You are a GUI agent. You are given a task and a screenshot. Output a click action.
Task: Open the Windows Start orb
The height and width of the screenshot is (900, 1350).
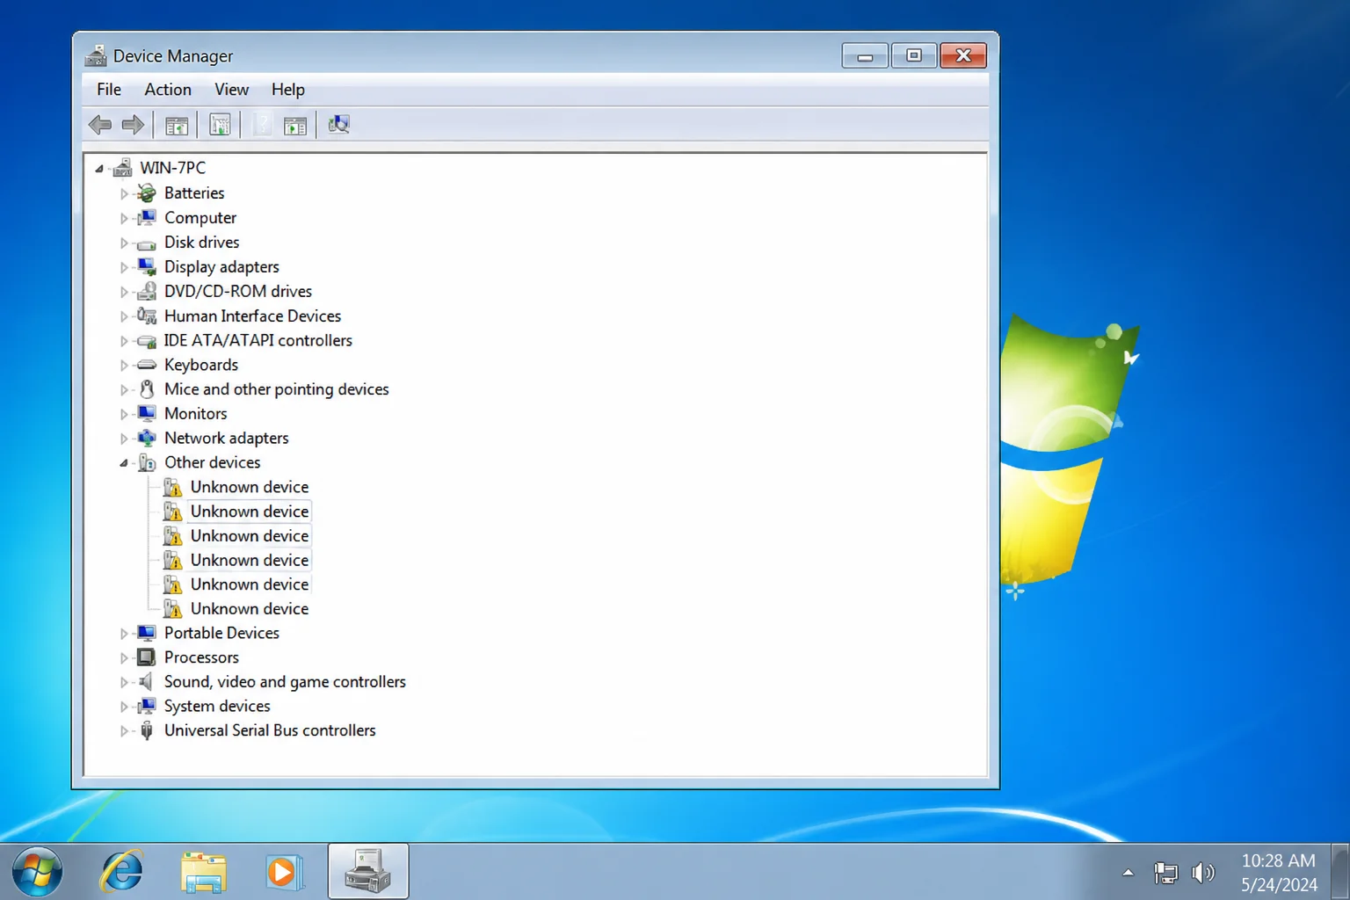pyautogui.click(x=37, y=872)
